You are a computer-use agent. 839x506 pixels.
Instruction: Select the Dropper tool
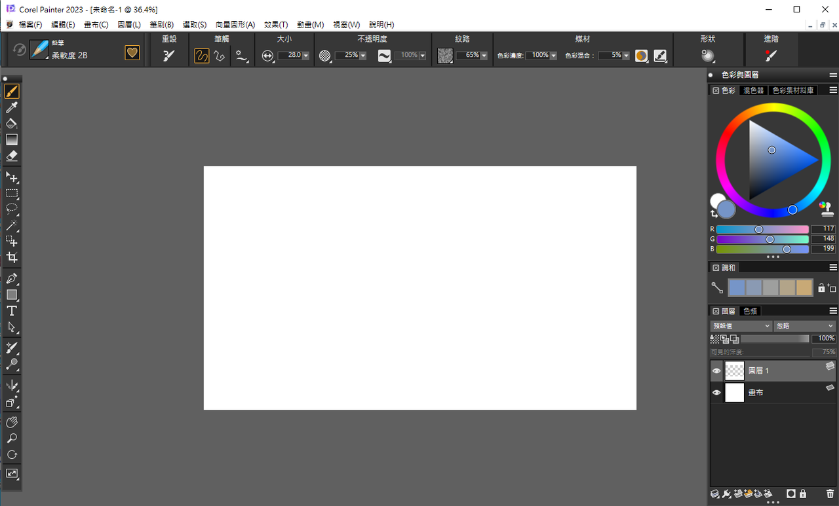[11, 107]
